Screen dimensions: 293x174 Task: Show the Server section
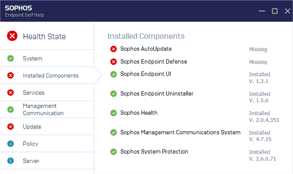pos(47,161)
